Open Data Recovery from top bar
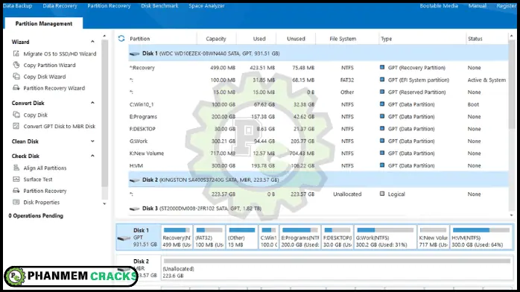This screenshot has width=520, height=292. (60, 6)
